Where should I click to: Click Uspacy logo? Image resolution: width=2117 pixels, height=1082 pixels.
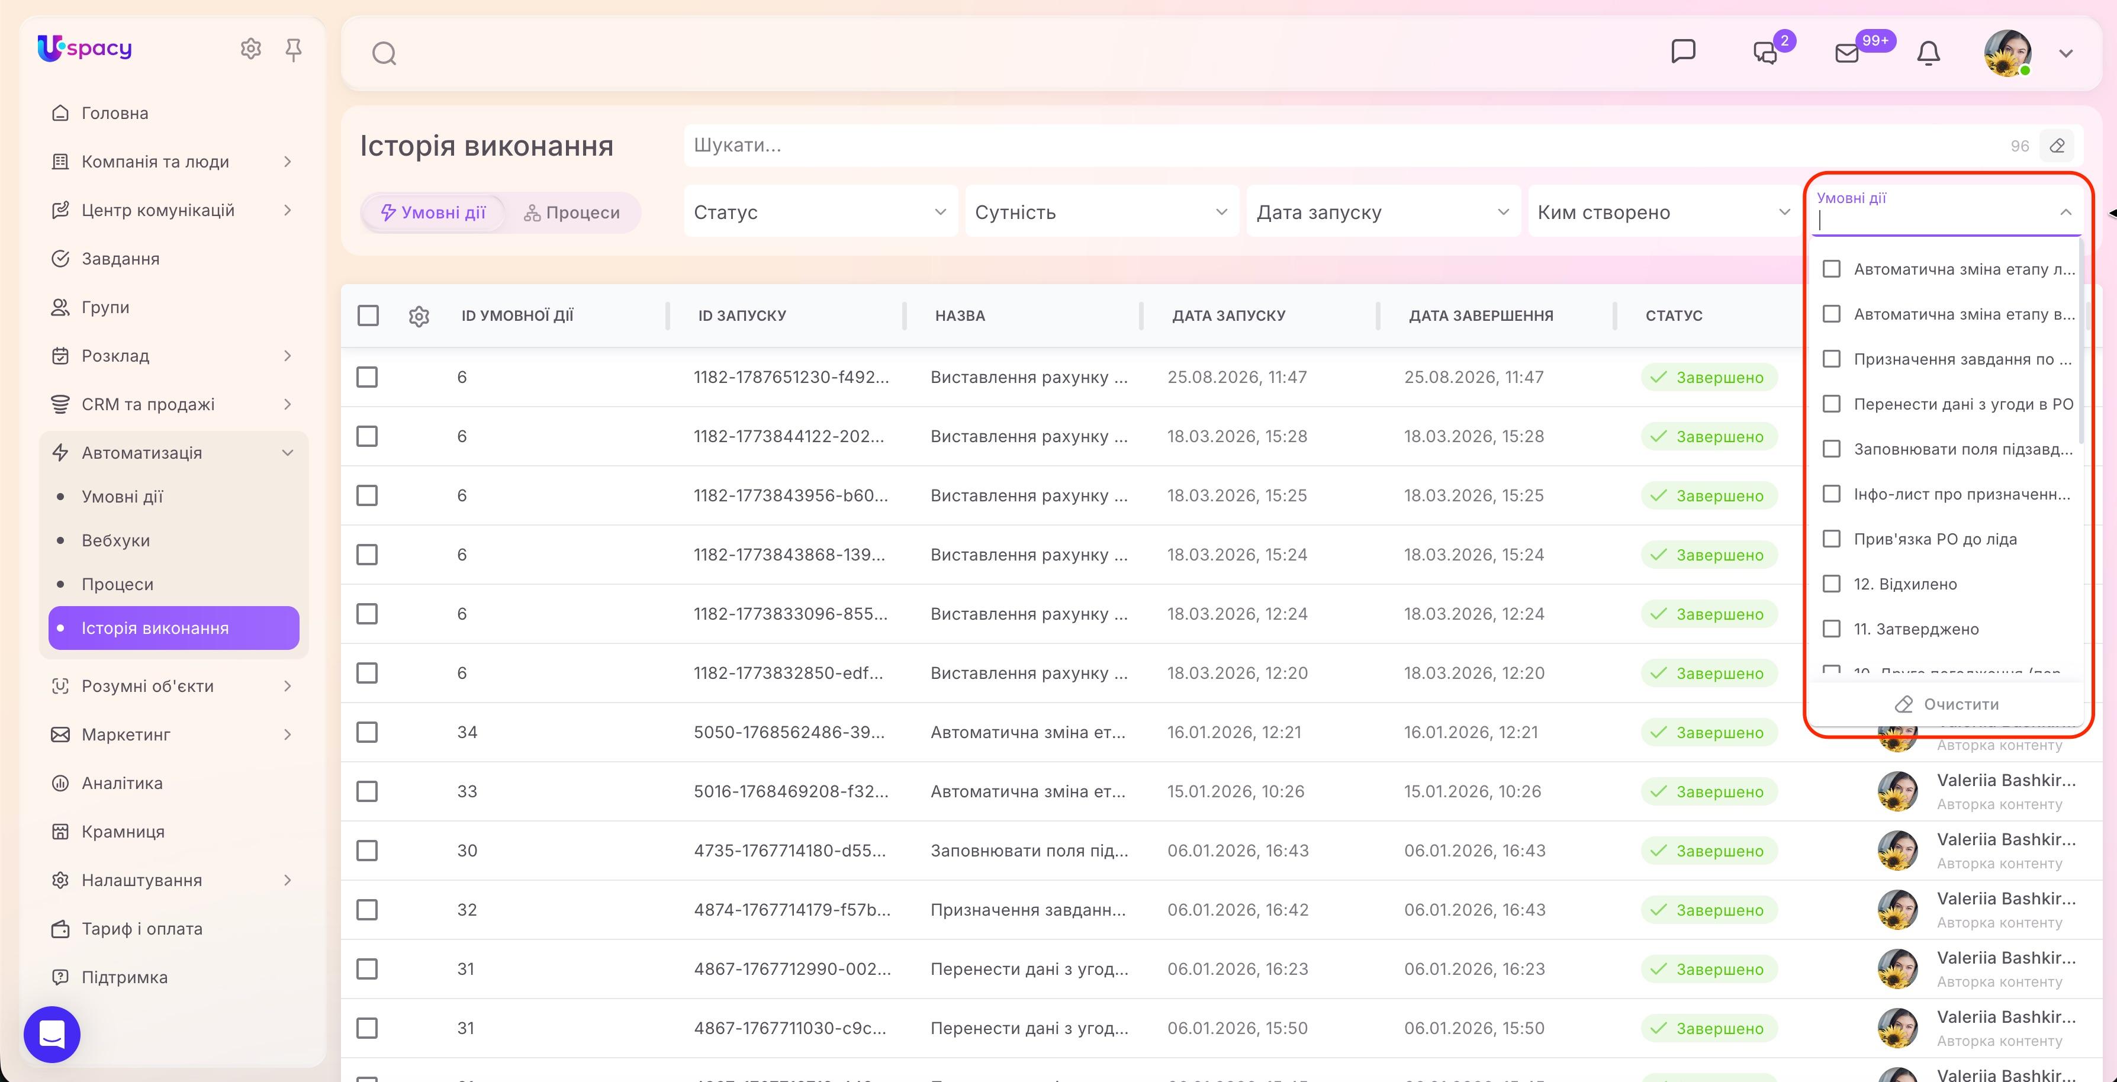pyautogui.click(x=85, y=49)
